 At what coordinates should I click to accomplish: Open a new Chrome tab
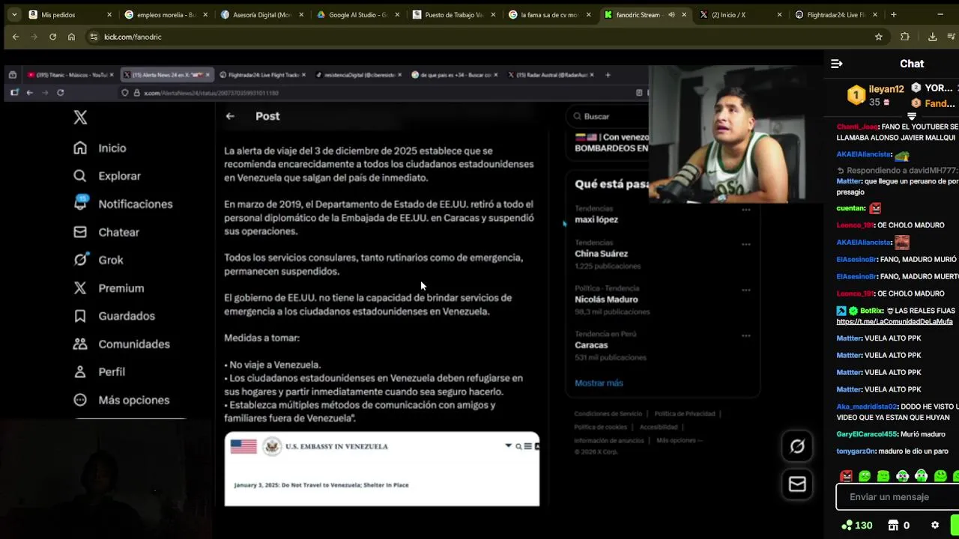coord(894,14)
